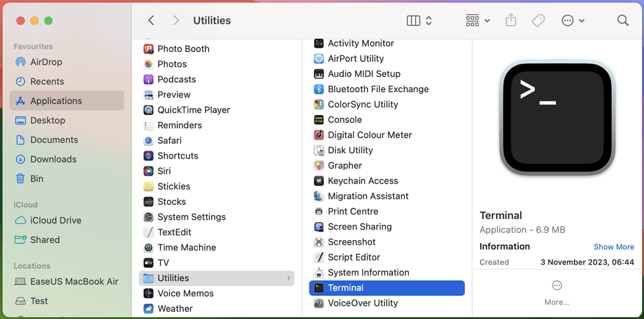Screen dimensions: 644x319
Task: Select System Information icon
Action: tap(319, 272)
